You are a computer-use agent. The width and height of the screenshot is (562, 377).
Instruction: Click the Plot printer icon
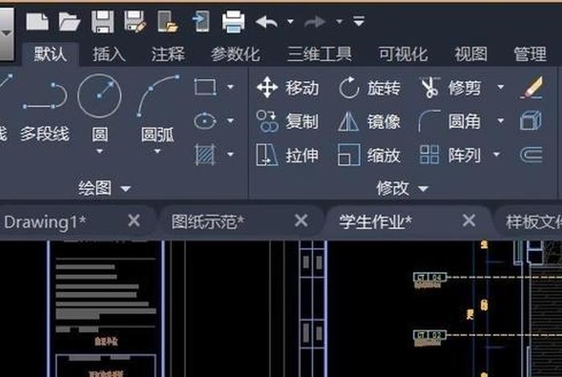pyautogui.click(x=234, y=22)
